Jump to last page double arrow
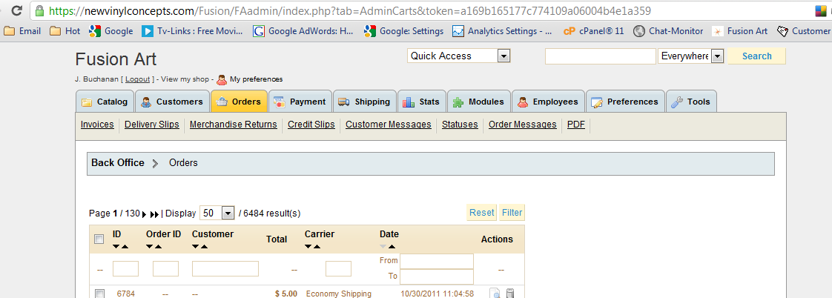832x298 pixels. pyautogui.click(x=154, y=214)
